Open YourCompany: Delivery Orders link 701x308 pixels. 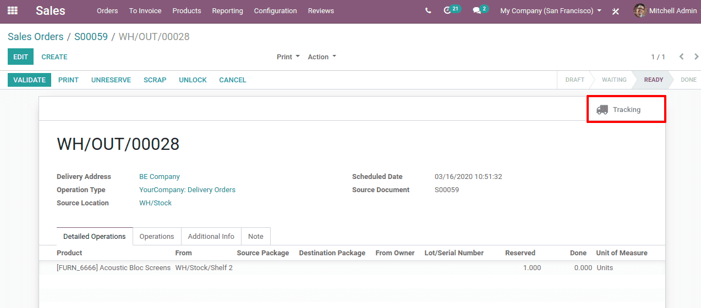click(187, 190)
